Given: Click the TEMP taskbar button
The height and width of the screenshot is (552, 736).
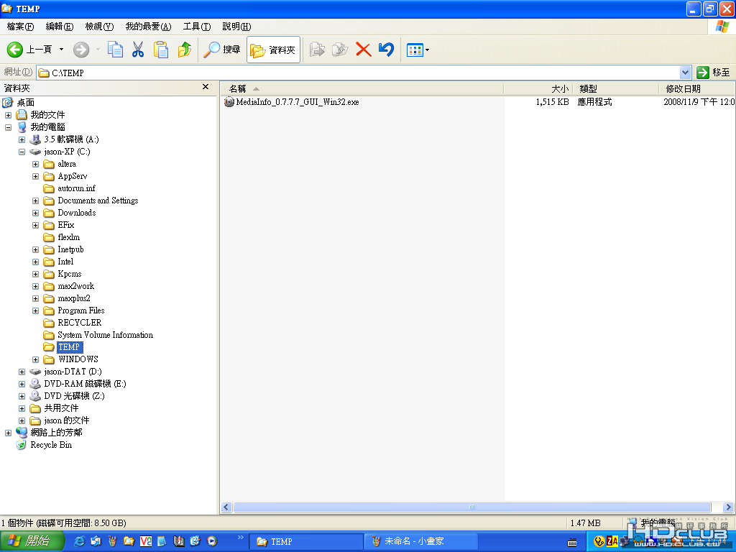Looking at the screenshot, I should 305,541.
